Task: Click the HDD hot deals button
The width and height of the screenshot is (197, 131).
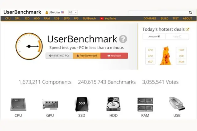Action: tap(181, 50)
